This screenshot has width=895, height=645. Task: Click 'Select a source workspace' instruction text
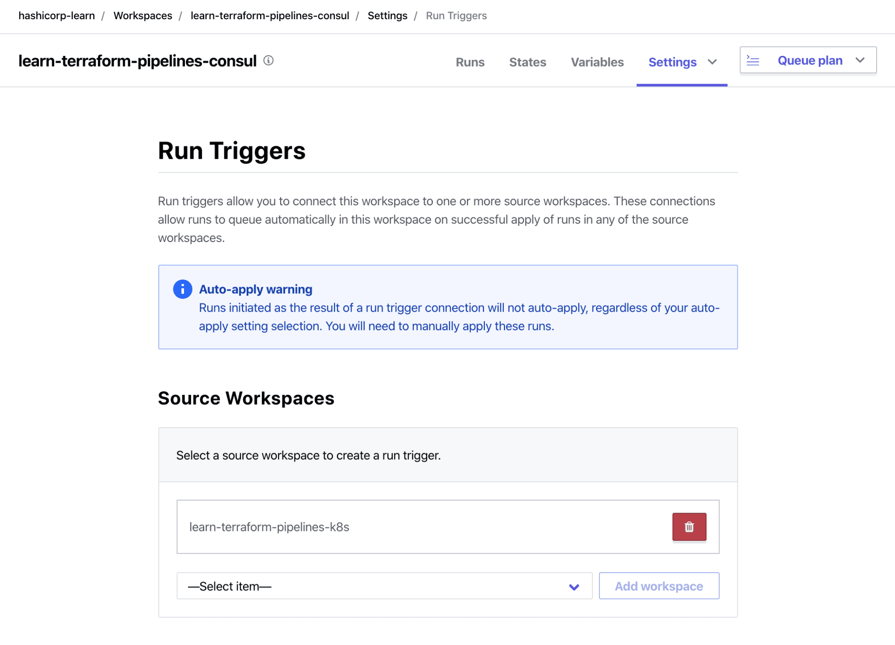coord(308,455)
